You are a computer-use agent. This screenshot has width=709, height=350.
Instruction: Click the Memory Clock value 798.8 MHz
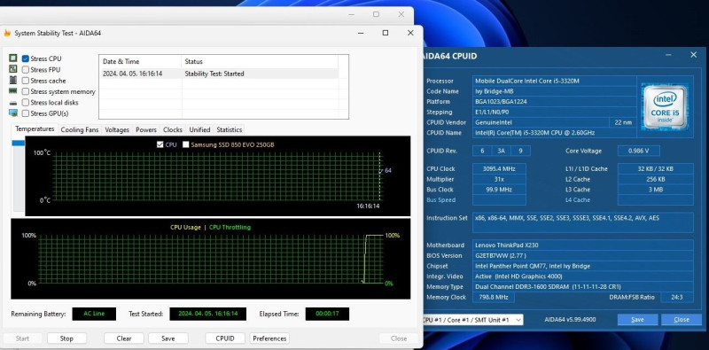[493, 297]
